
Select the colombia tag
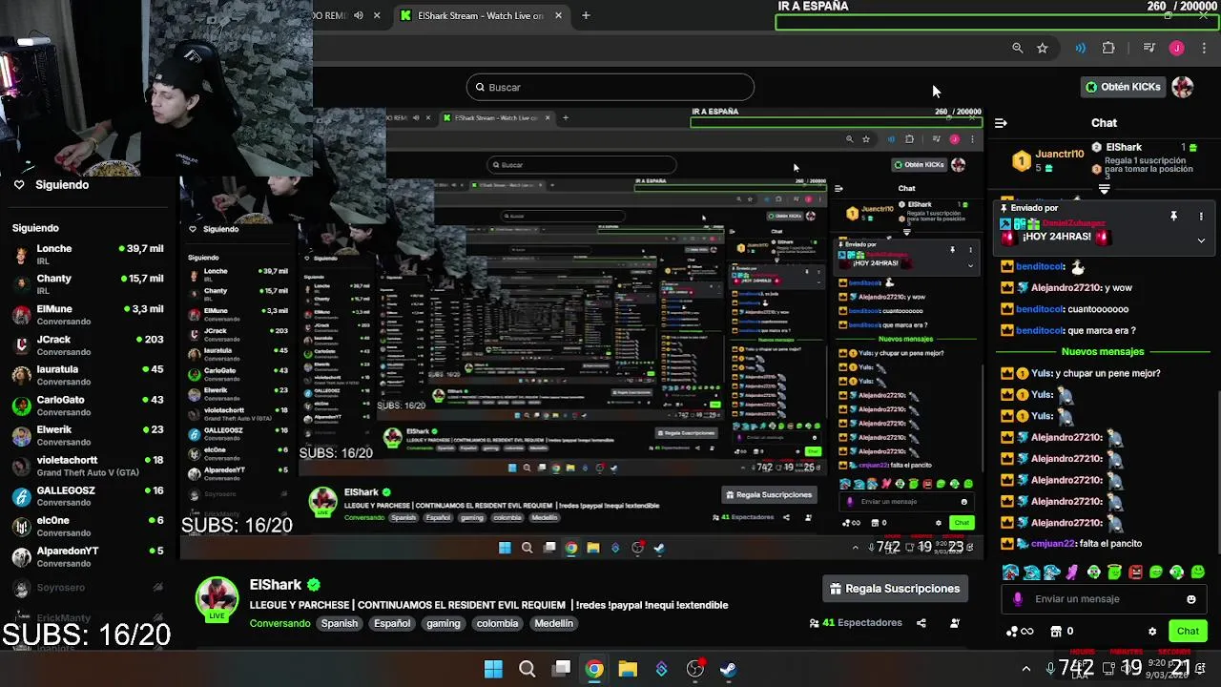click(497, 623)
